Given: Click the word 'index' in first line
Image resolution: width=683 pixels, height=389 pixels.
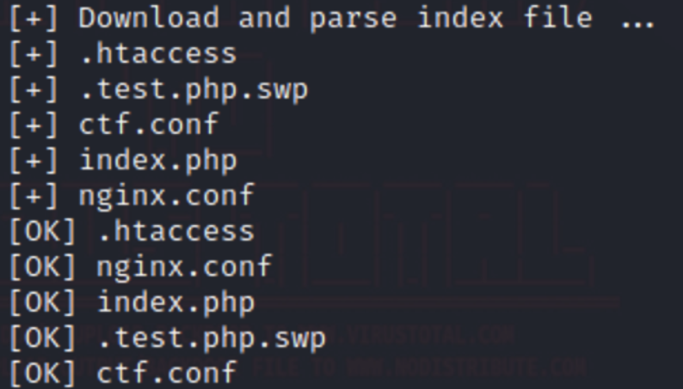Looking at the screenshot, I should 460,18.
